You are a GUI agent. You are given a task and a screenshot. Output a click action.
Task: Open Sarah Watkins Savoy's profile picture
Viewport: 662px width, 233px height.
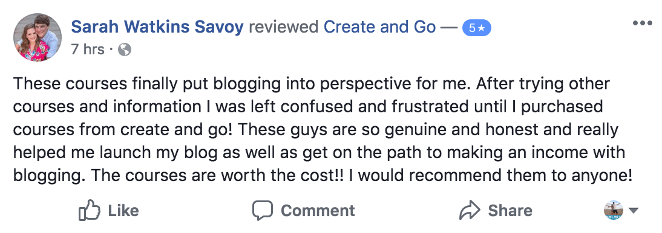click(x=38, y=37)
